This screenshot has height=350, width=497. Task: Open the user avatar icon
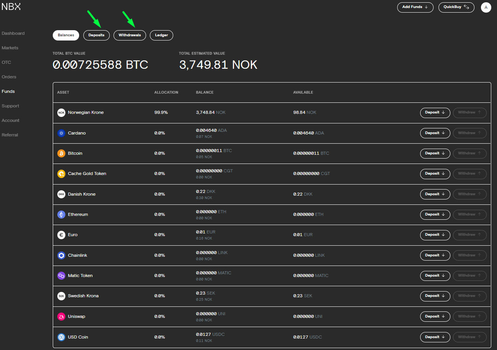[x=486, y=7]
